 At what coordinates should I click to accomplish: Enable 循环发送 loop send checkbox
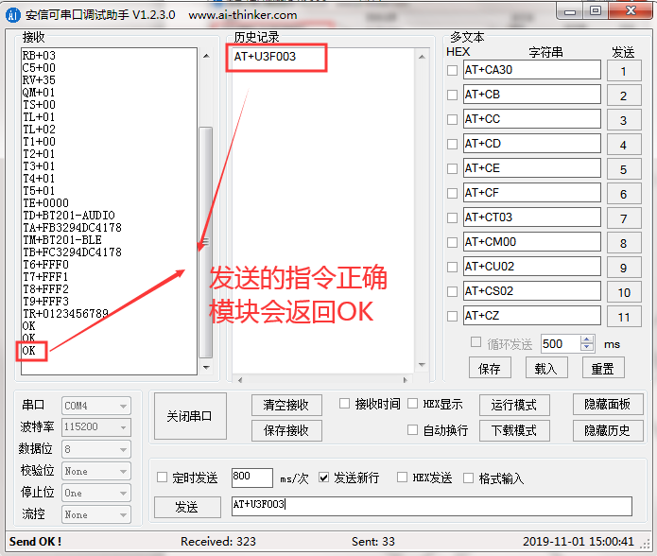coord(475,342)
